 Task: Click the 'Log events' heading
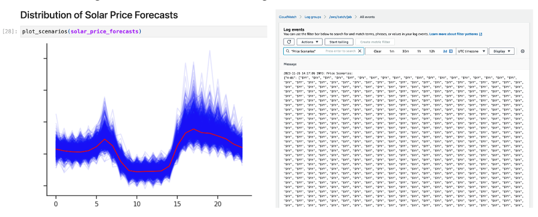(x=294, y=29)
